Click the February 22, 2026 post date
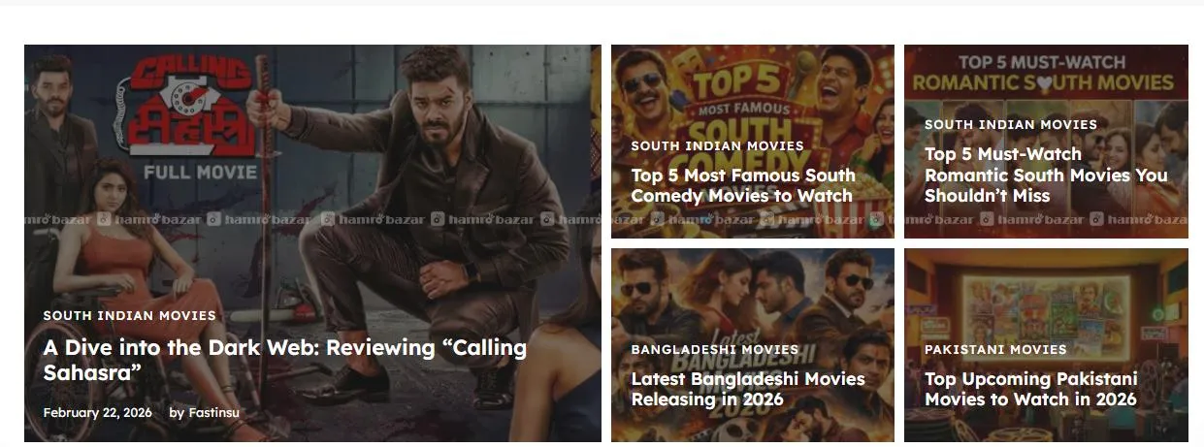The image size is (1204, 447). coord(97,412)
